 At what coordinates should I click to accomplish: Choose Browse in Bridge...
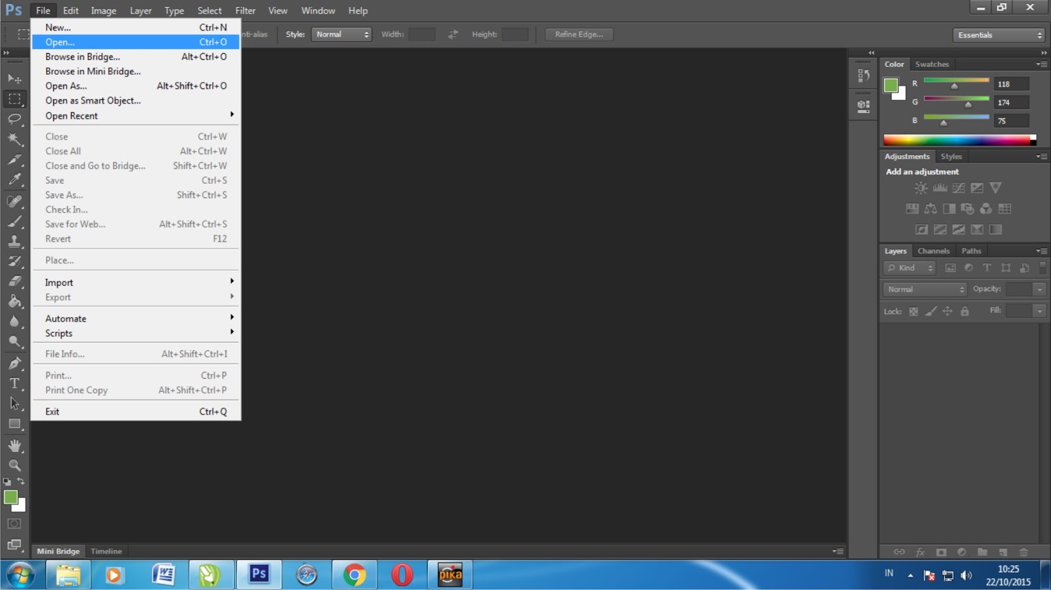click(136, 56)
